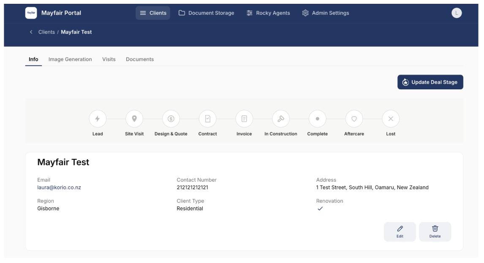Click the Mayfair Test card heading
The height and width of the screenshot is (263, 484).
click(63, 162)
